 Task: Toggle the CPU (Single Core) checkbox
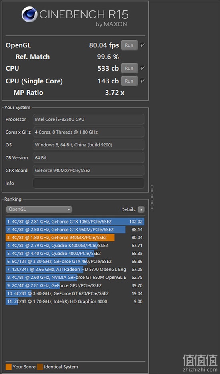(x=142, y=81)
